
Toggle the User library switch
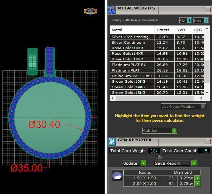(x=206, y=21)
